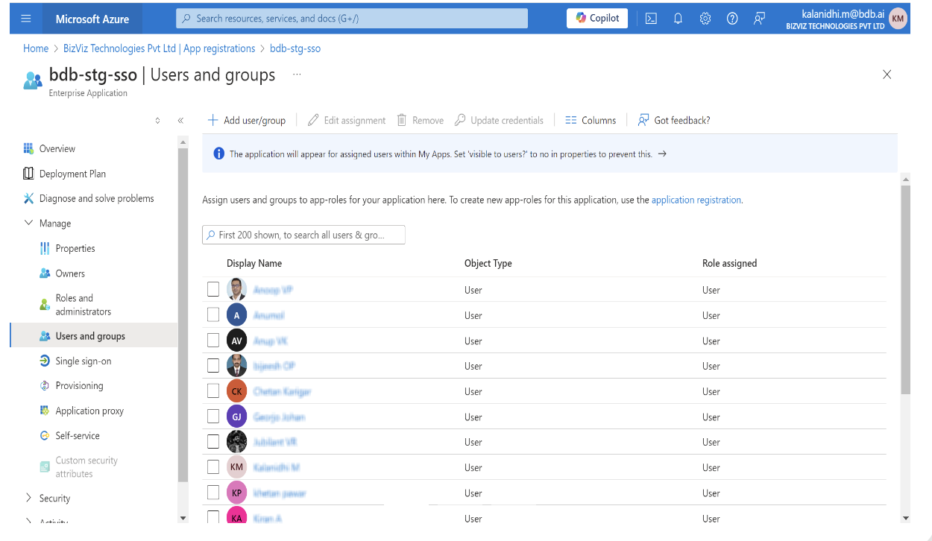Click the main list vertical scrollbar
This screenshot has height=541, width=932.
pyautogui.click(x=905, y=290)
